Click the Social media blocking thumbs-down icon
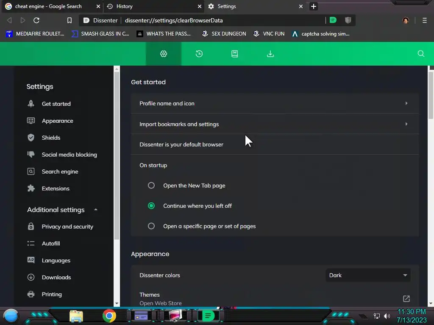 [x=31, y=154]
